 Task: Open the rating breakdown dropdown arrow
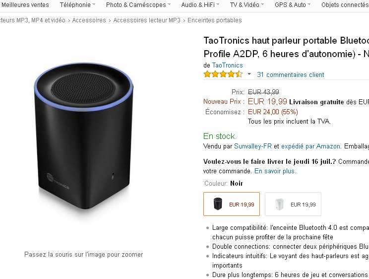(x=249, y=74)
